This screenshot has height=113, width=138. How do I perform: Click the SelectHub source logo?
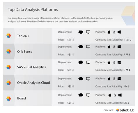pos(125,110)
